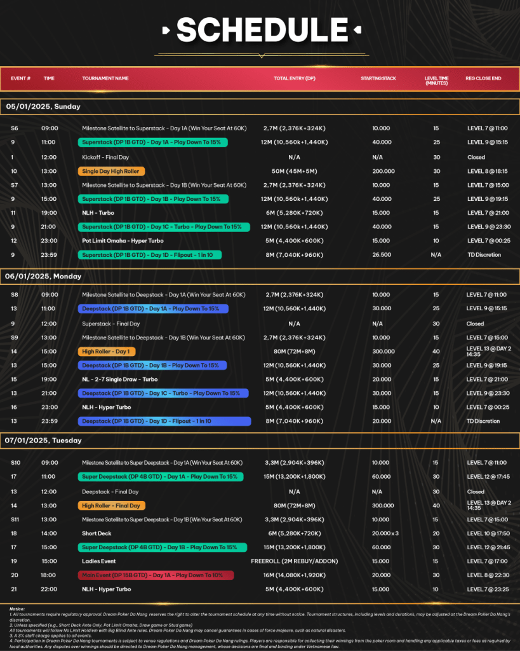Select the 50M (45M+5M) entry value
The height and width of the screenshot is (651, 520).
pos(294,171)
